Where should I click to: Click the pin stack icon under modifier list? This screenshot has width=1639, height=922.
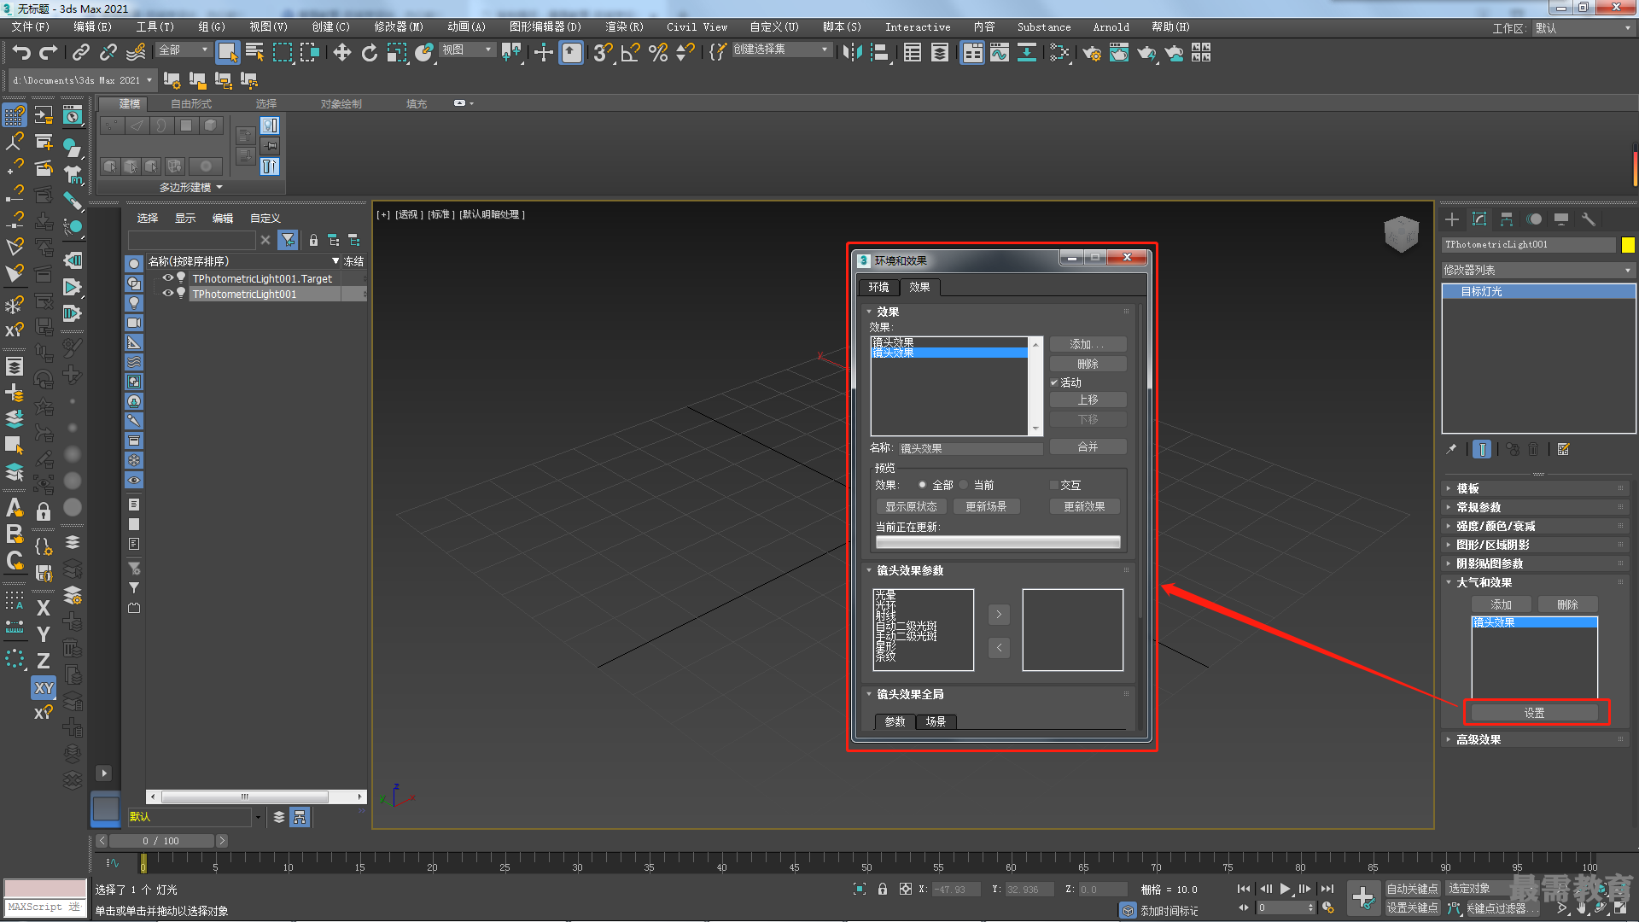1451,449
